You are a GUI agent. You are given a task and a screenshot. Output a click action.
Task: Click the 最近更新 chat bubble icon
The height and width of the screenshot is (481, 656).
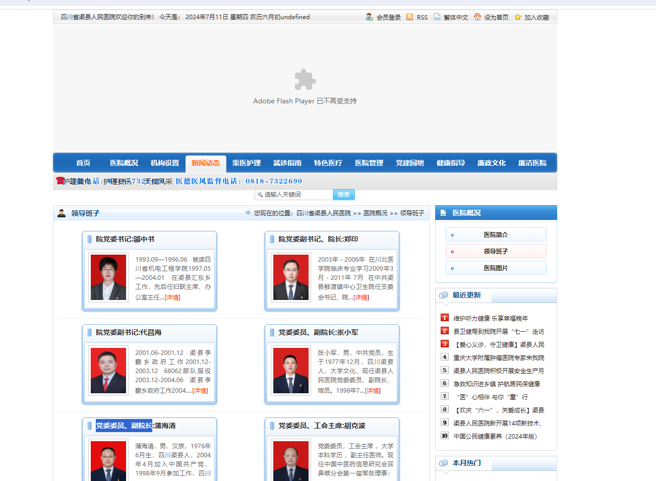coord(443,295)
